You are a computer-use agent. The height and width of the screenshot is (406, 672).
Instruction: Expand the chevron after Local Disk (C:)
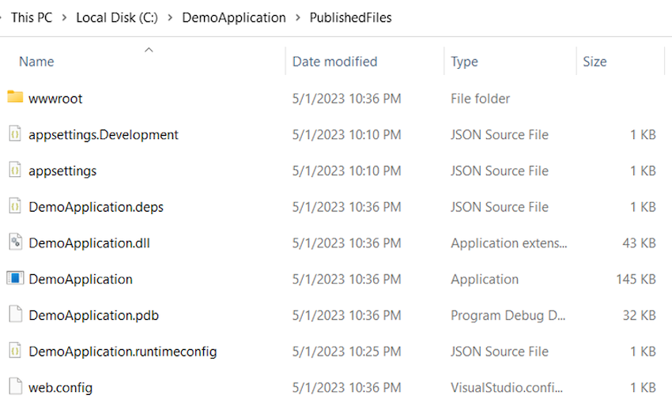pos(170,17)
